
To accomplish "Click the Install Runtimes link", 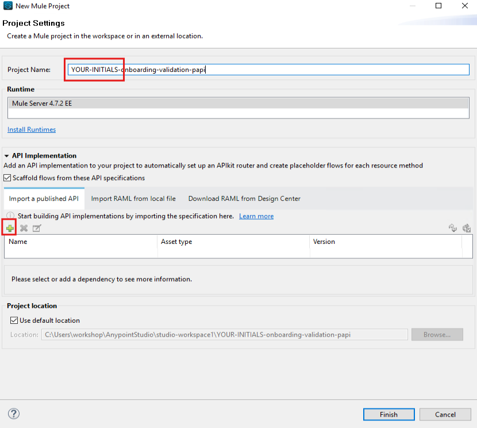I will 32,130.
